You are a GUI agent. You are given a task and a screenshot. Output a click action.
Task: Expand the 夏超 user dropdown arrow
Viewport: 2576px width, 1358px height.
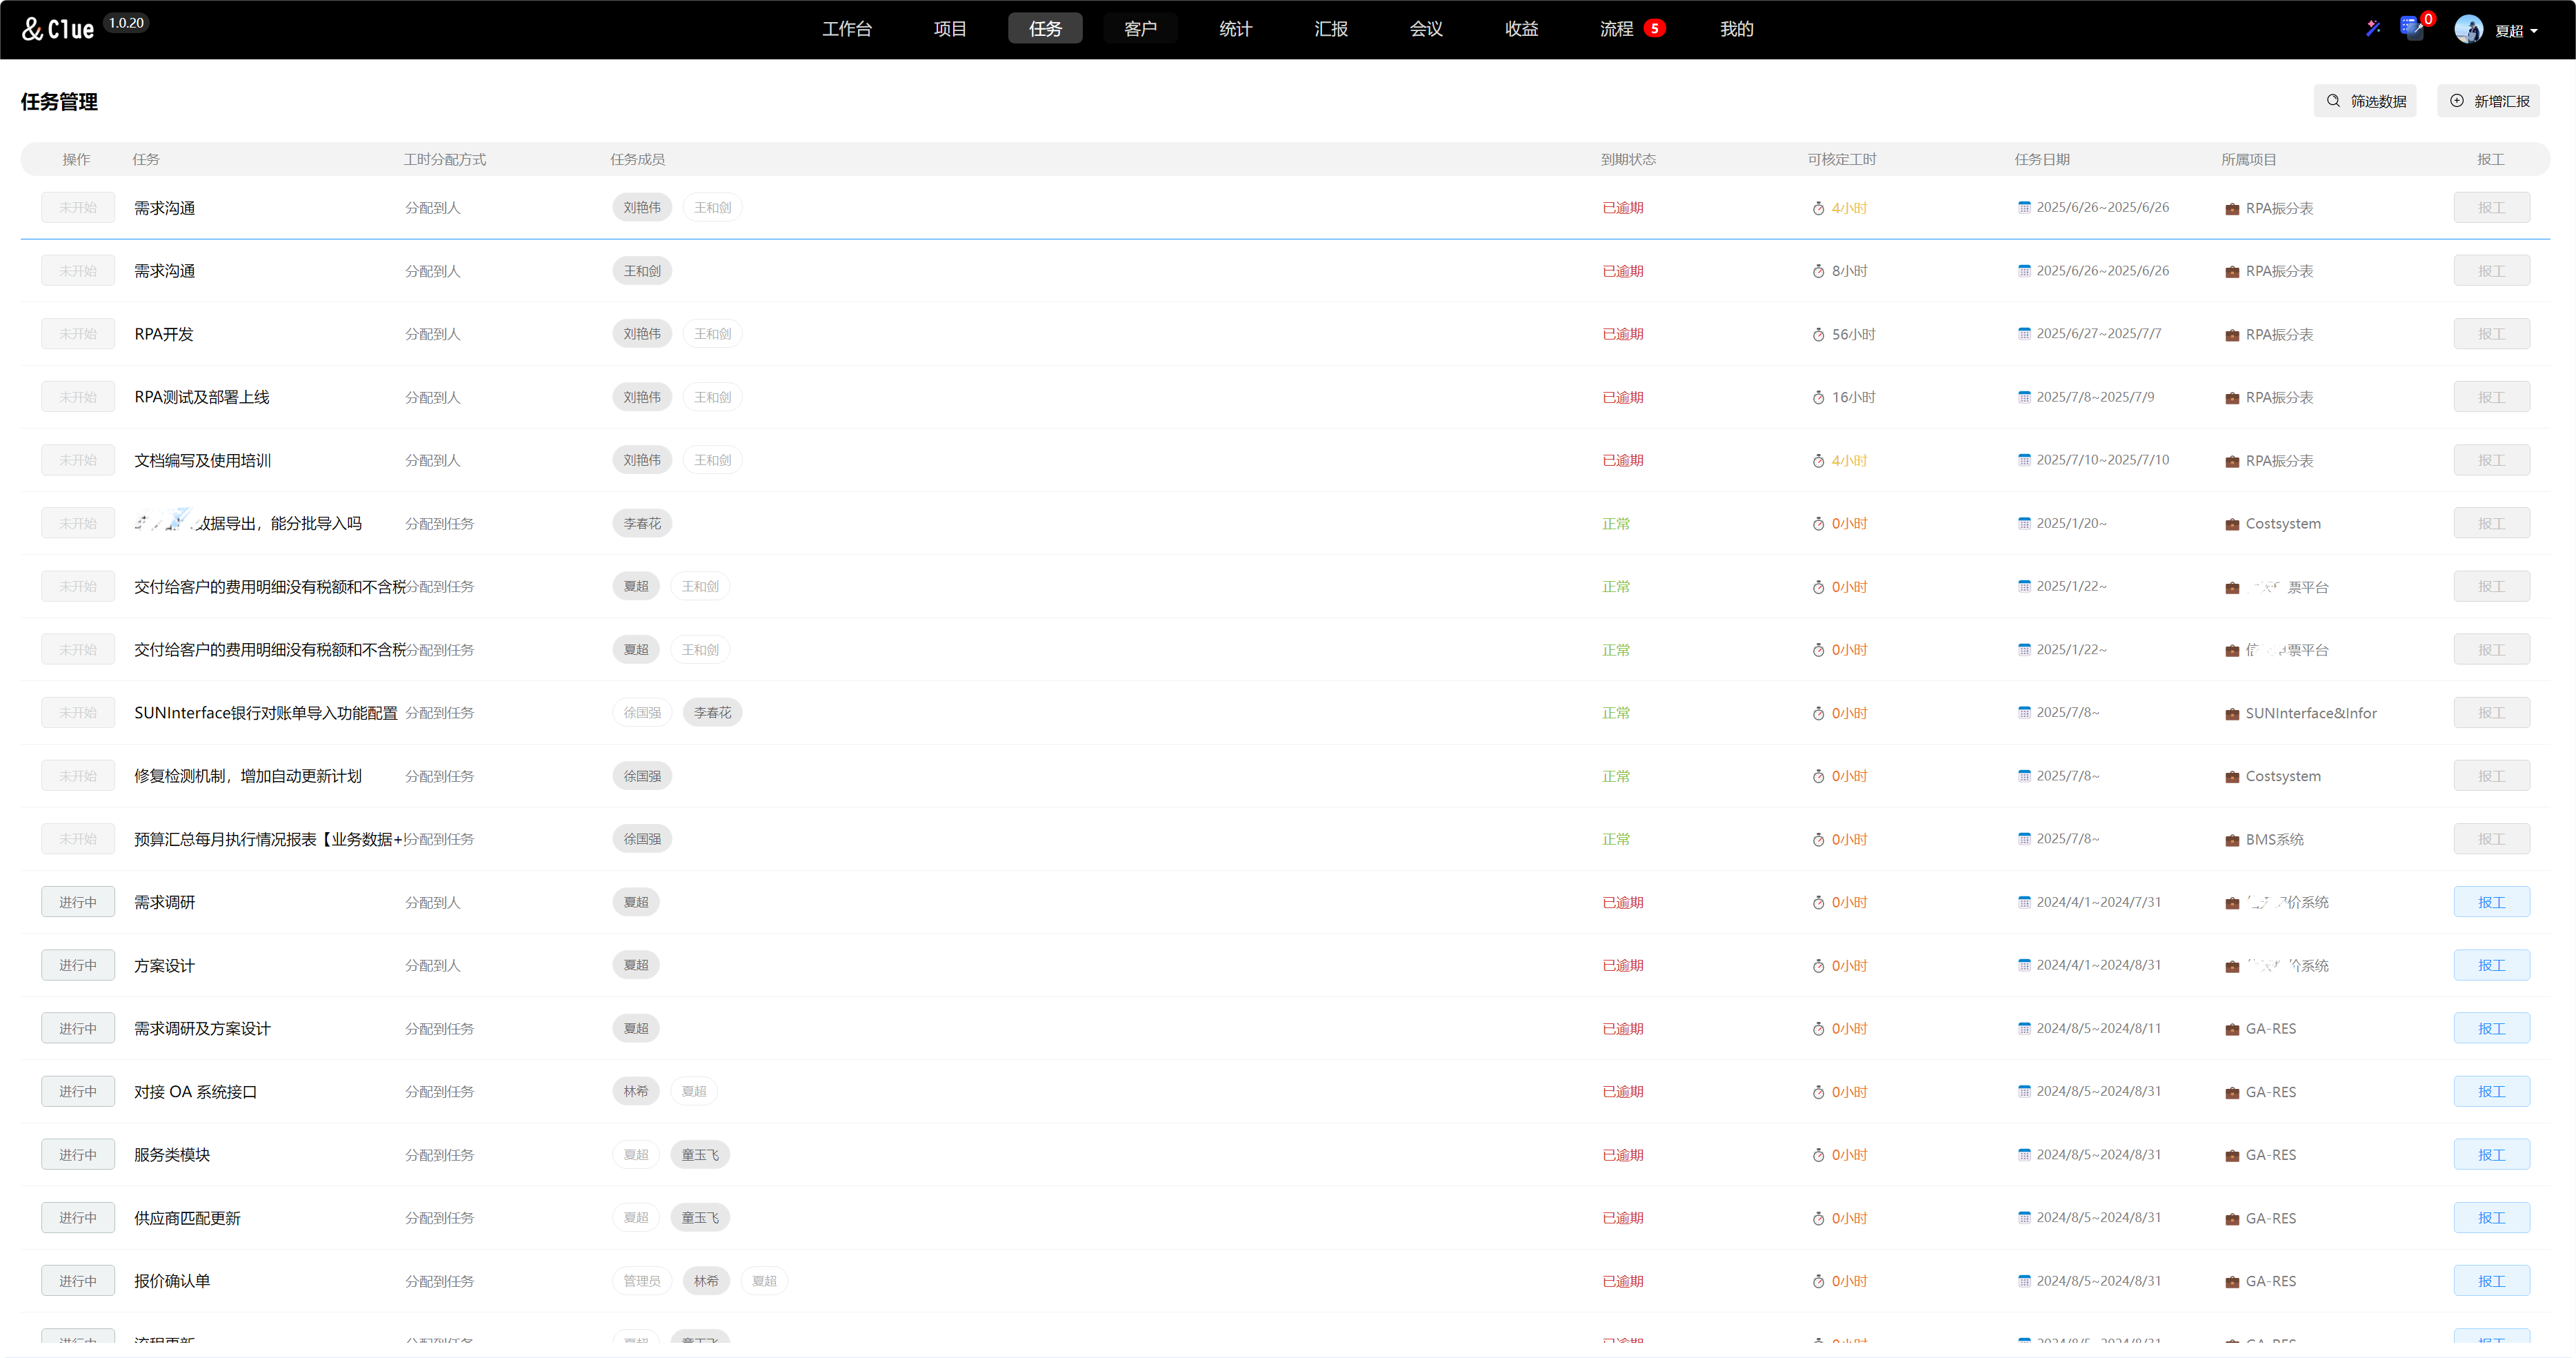coord(2534,31)
